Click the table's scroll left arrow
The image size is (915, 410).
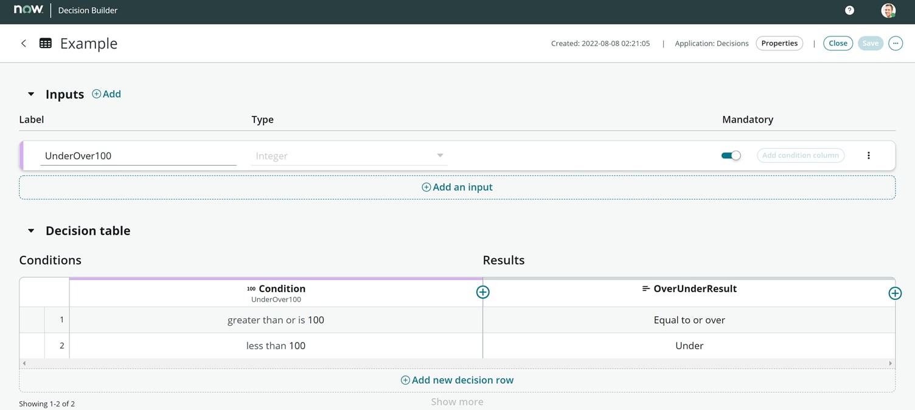click(x=24, y=363)
